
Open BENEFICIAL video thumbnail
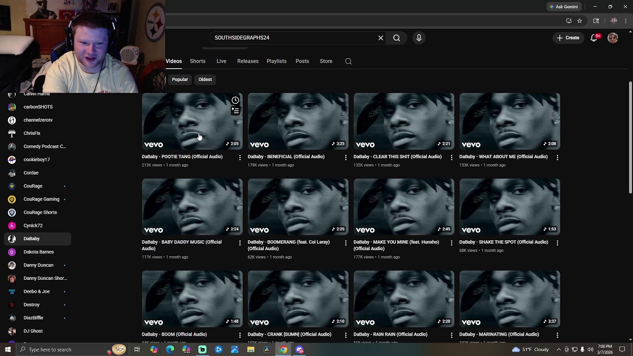coord(298,121)
